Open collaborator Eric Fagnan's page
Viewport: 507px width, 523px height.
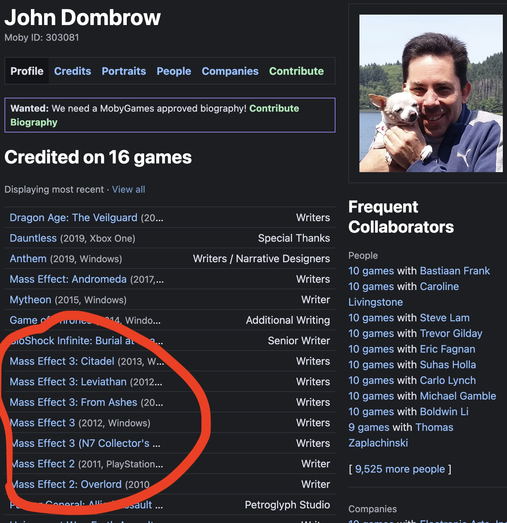[x=448, y=349]
